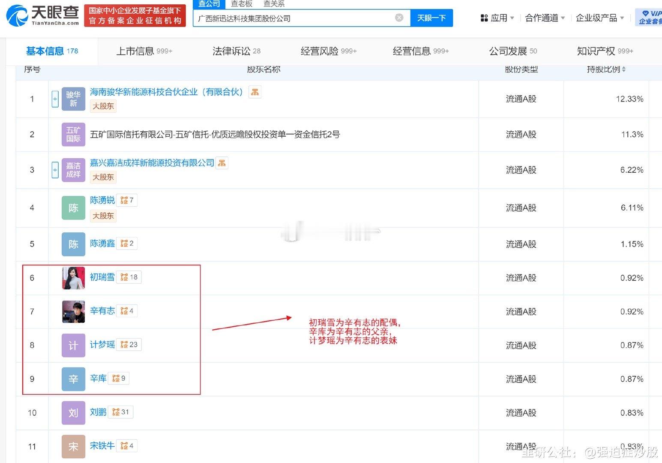Viewport: 662px width, 463px height.
Task: Open shareholder 初瑞雪 link
Action: [x=102, y=277]
